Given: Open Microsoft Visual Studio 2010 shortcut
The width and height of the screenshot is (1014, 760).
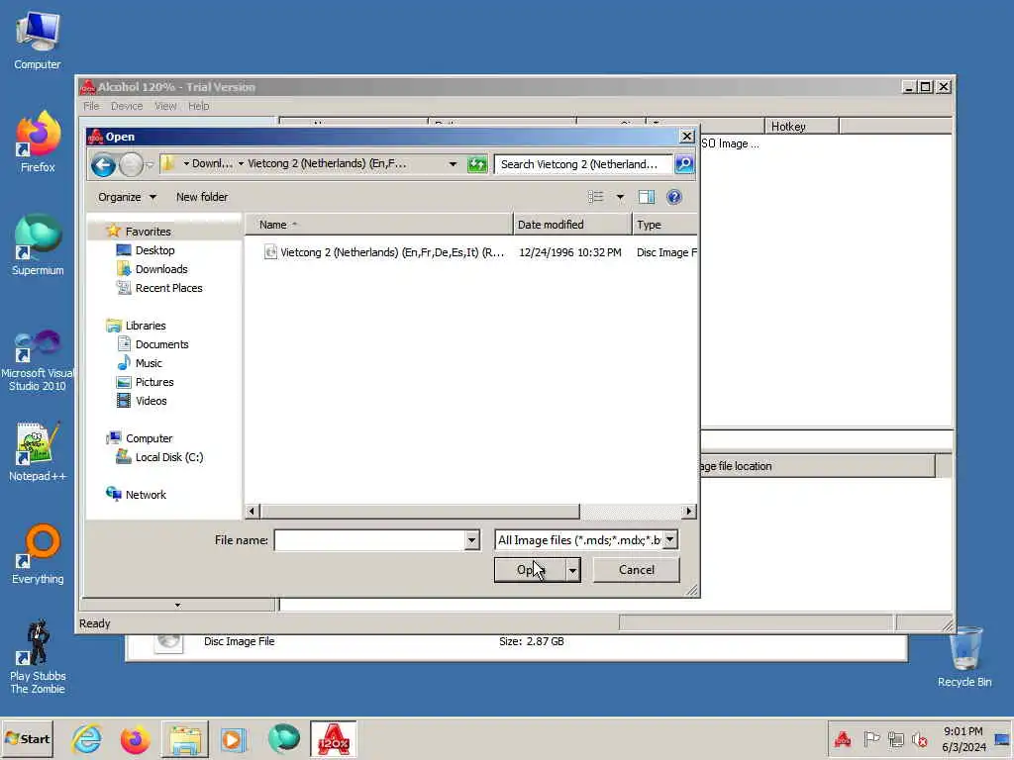Looking at the screenshot, I should pos(38,360).
